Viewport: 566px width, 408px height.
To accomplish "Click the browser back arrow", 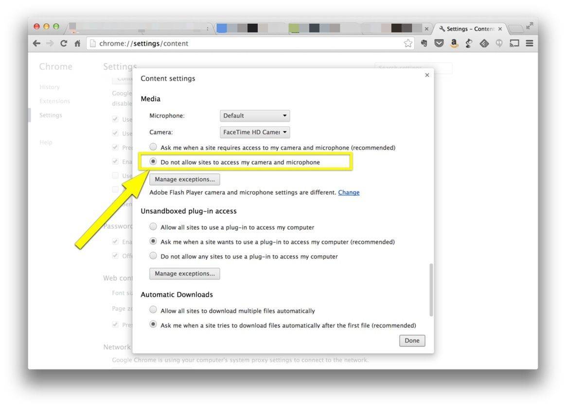I will (x=37, y=43).
